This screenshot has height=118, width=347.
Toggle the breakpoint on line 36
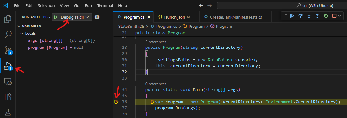click(x=116, y=102)
